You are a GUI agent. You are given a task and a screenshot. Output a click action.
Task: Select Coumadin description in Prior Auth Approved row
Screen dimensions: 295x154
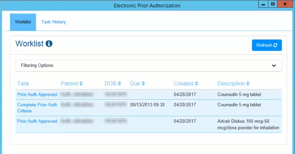(239, 94)
